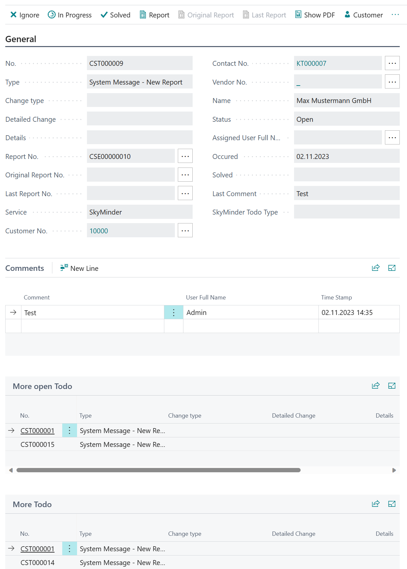Add a New Line in Comments
Screen dimensions: 407x569
79,268
